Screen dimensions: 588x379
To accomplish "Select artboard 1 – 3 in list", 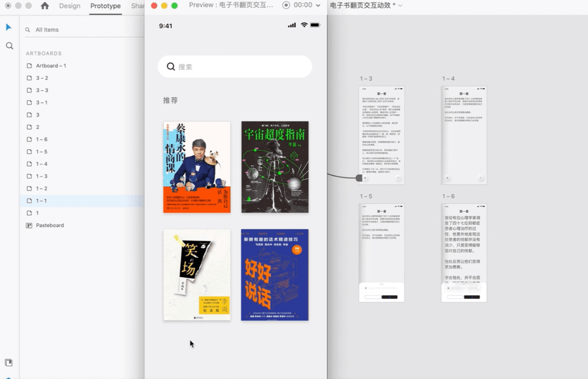I will [x=82, y=176].
